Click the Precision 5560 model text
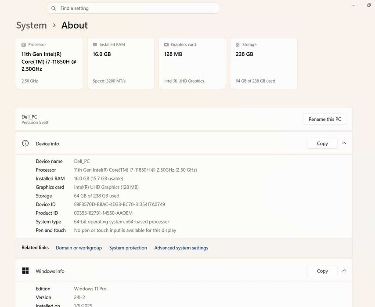This screenshot has height=307, width=375. pyautogui.click(x=35, y=123)
